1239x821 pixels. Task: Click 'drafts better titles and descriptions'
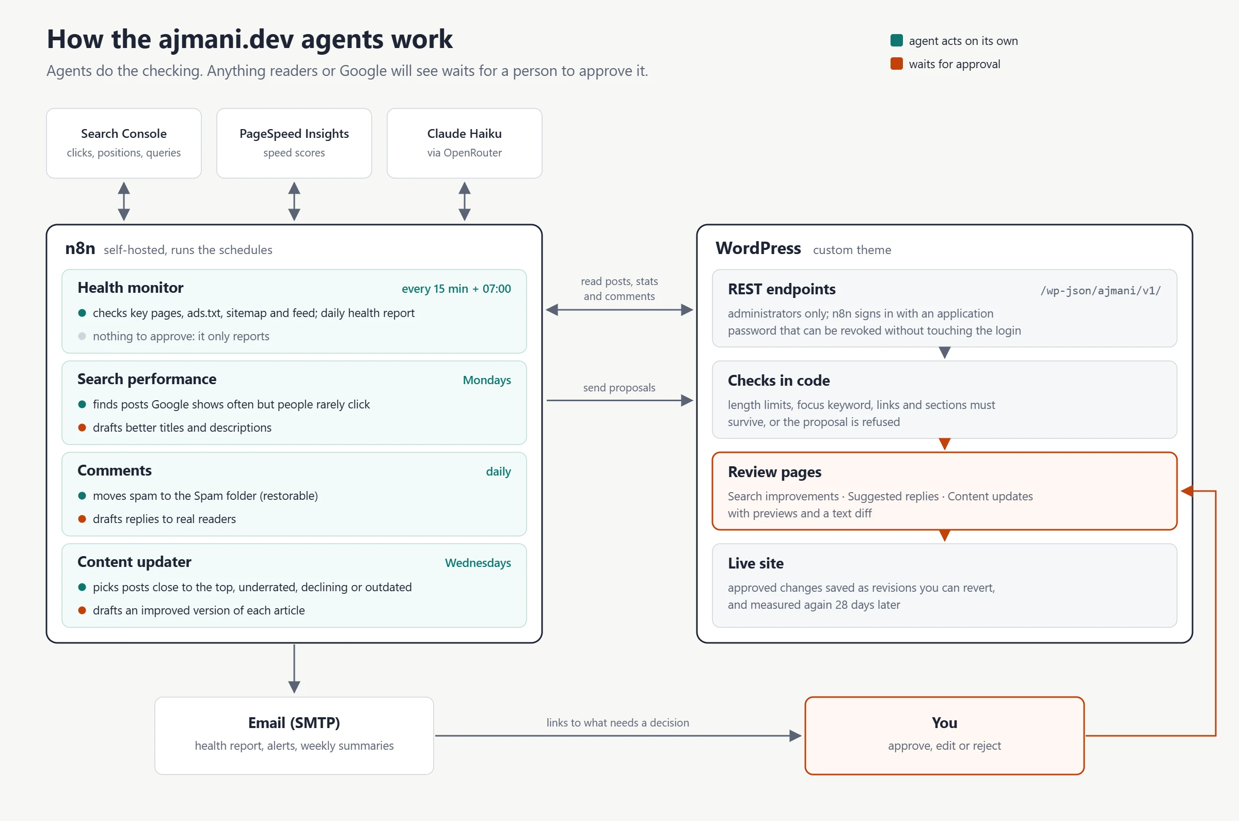[x=182, y=427]
